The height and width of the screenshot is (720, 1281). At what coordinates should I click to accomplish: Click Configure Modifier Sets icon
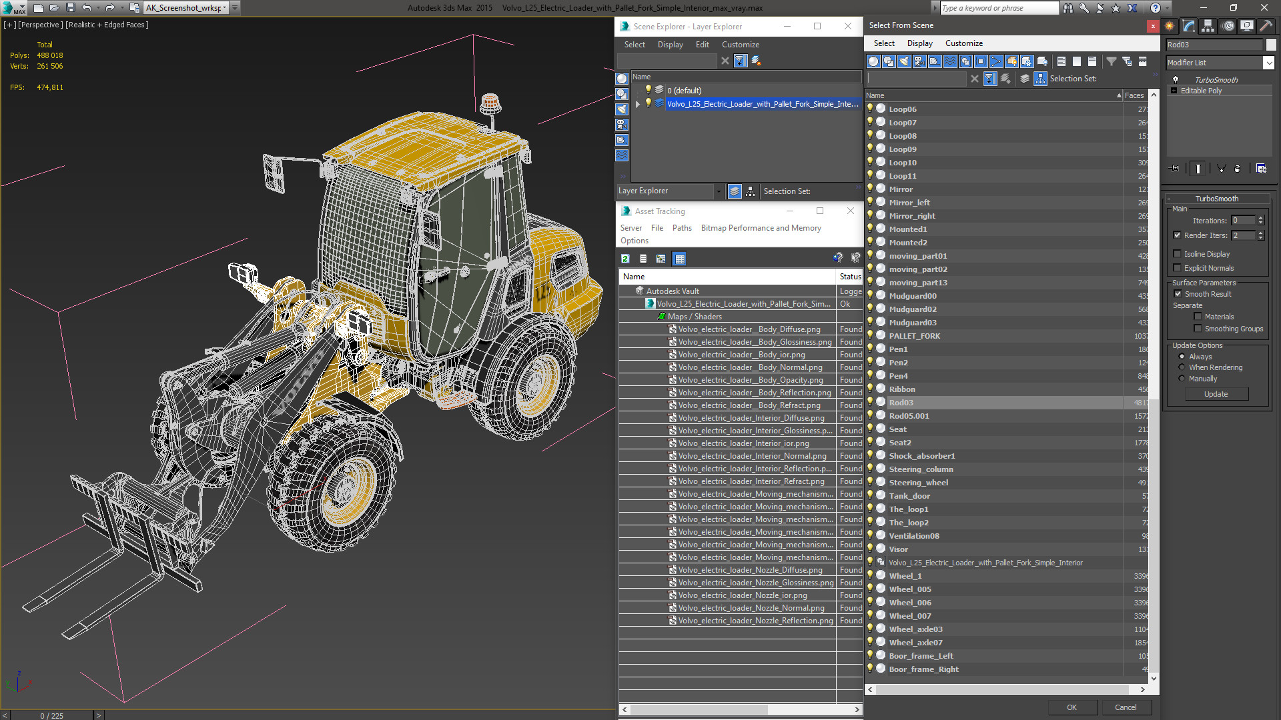click(x=1261, y=169)
